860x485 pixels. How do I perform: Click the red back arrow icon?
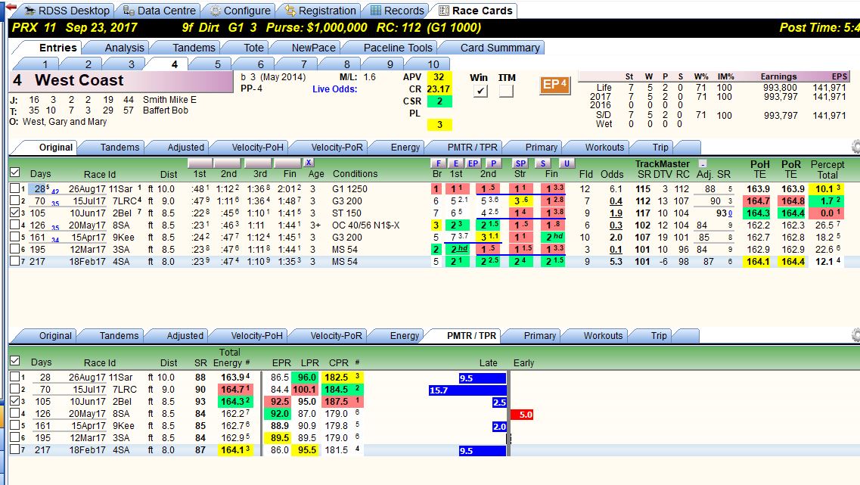click(x=10, y=7)
